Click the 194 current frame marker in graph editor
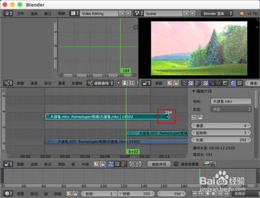The image size is (260, 198). point(126,70)
